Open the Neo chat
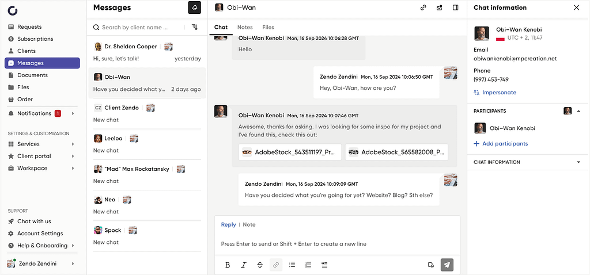Screen dimensions: 590x275 [x=147, y=205]
